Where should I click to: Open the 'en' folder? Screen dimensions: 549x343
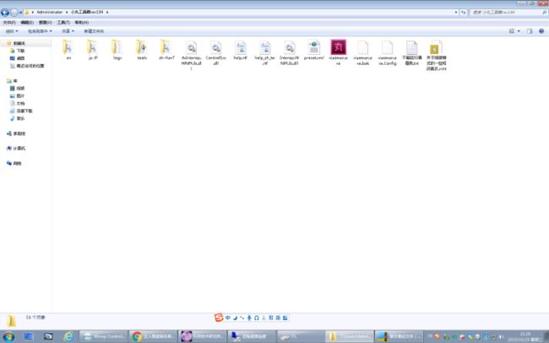click(68, 50)
